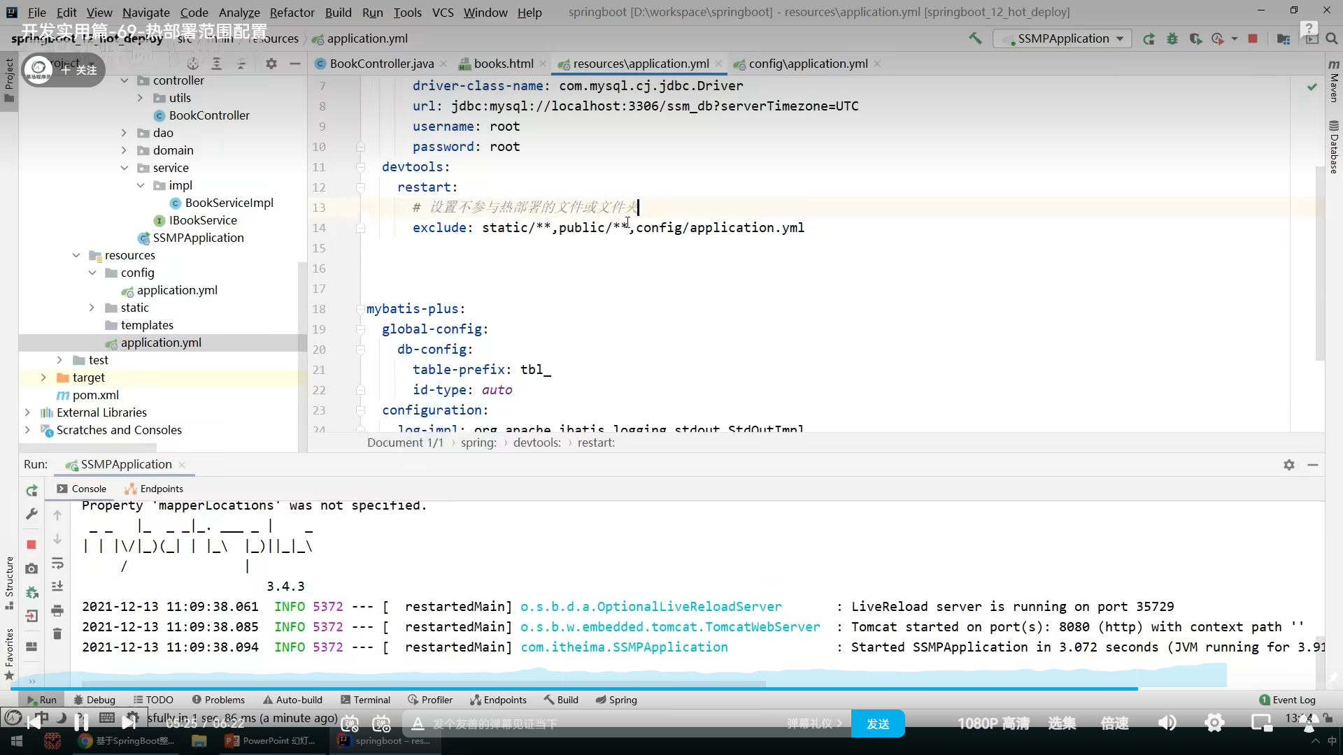Click the red Stop button in top toolbar
This screenshot has height=755, width=1343.
(x=1253, y=38)
